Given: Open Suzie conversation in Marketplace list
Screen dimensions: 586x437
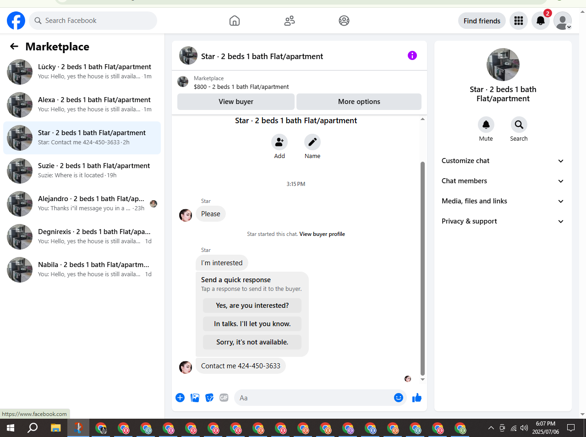Looking at the screenshot, I should (x=82, y=171).
